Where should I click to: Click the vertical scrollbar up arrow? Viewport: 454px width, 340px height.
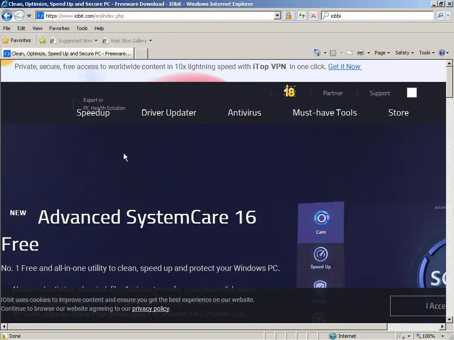450,63
